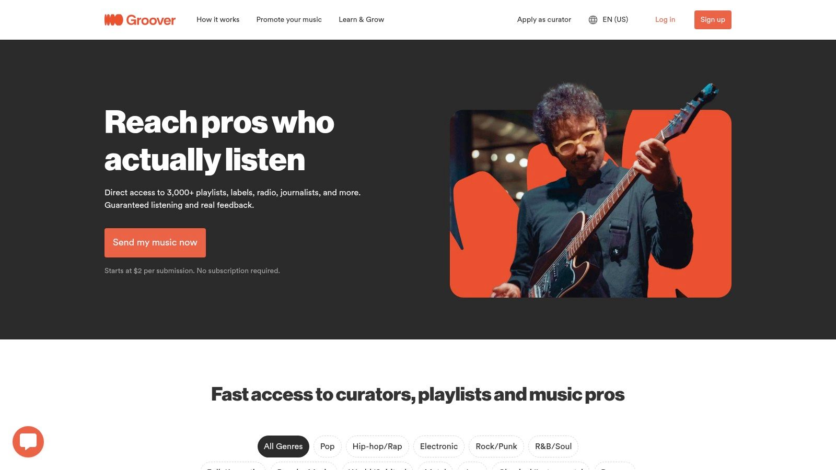Open the EN (US) language selector
This screenshot has width=836, height=470.
(615, 20)
